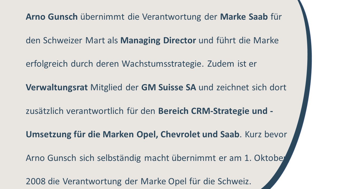Screen dimensions: 337x189
Task: Click the bold text "Marke Saab"
Action: (244, 17)
